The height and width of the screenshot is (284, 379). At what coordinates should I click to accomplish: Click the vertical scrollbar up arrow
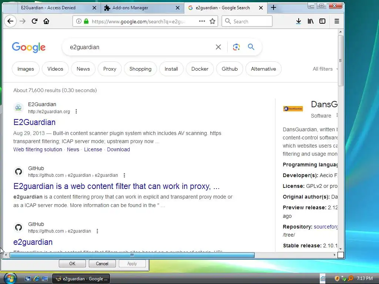[341, 32]
